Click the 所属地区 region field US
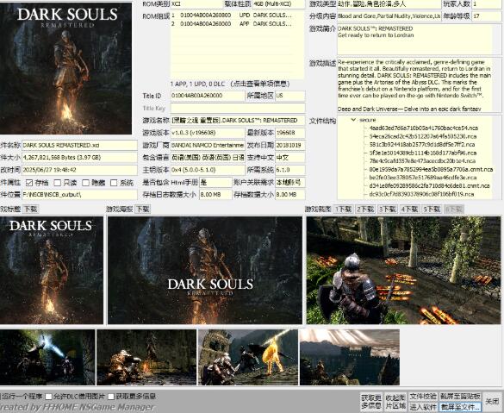The image size is (504, 413). coord(290,96)
